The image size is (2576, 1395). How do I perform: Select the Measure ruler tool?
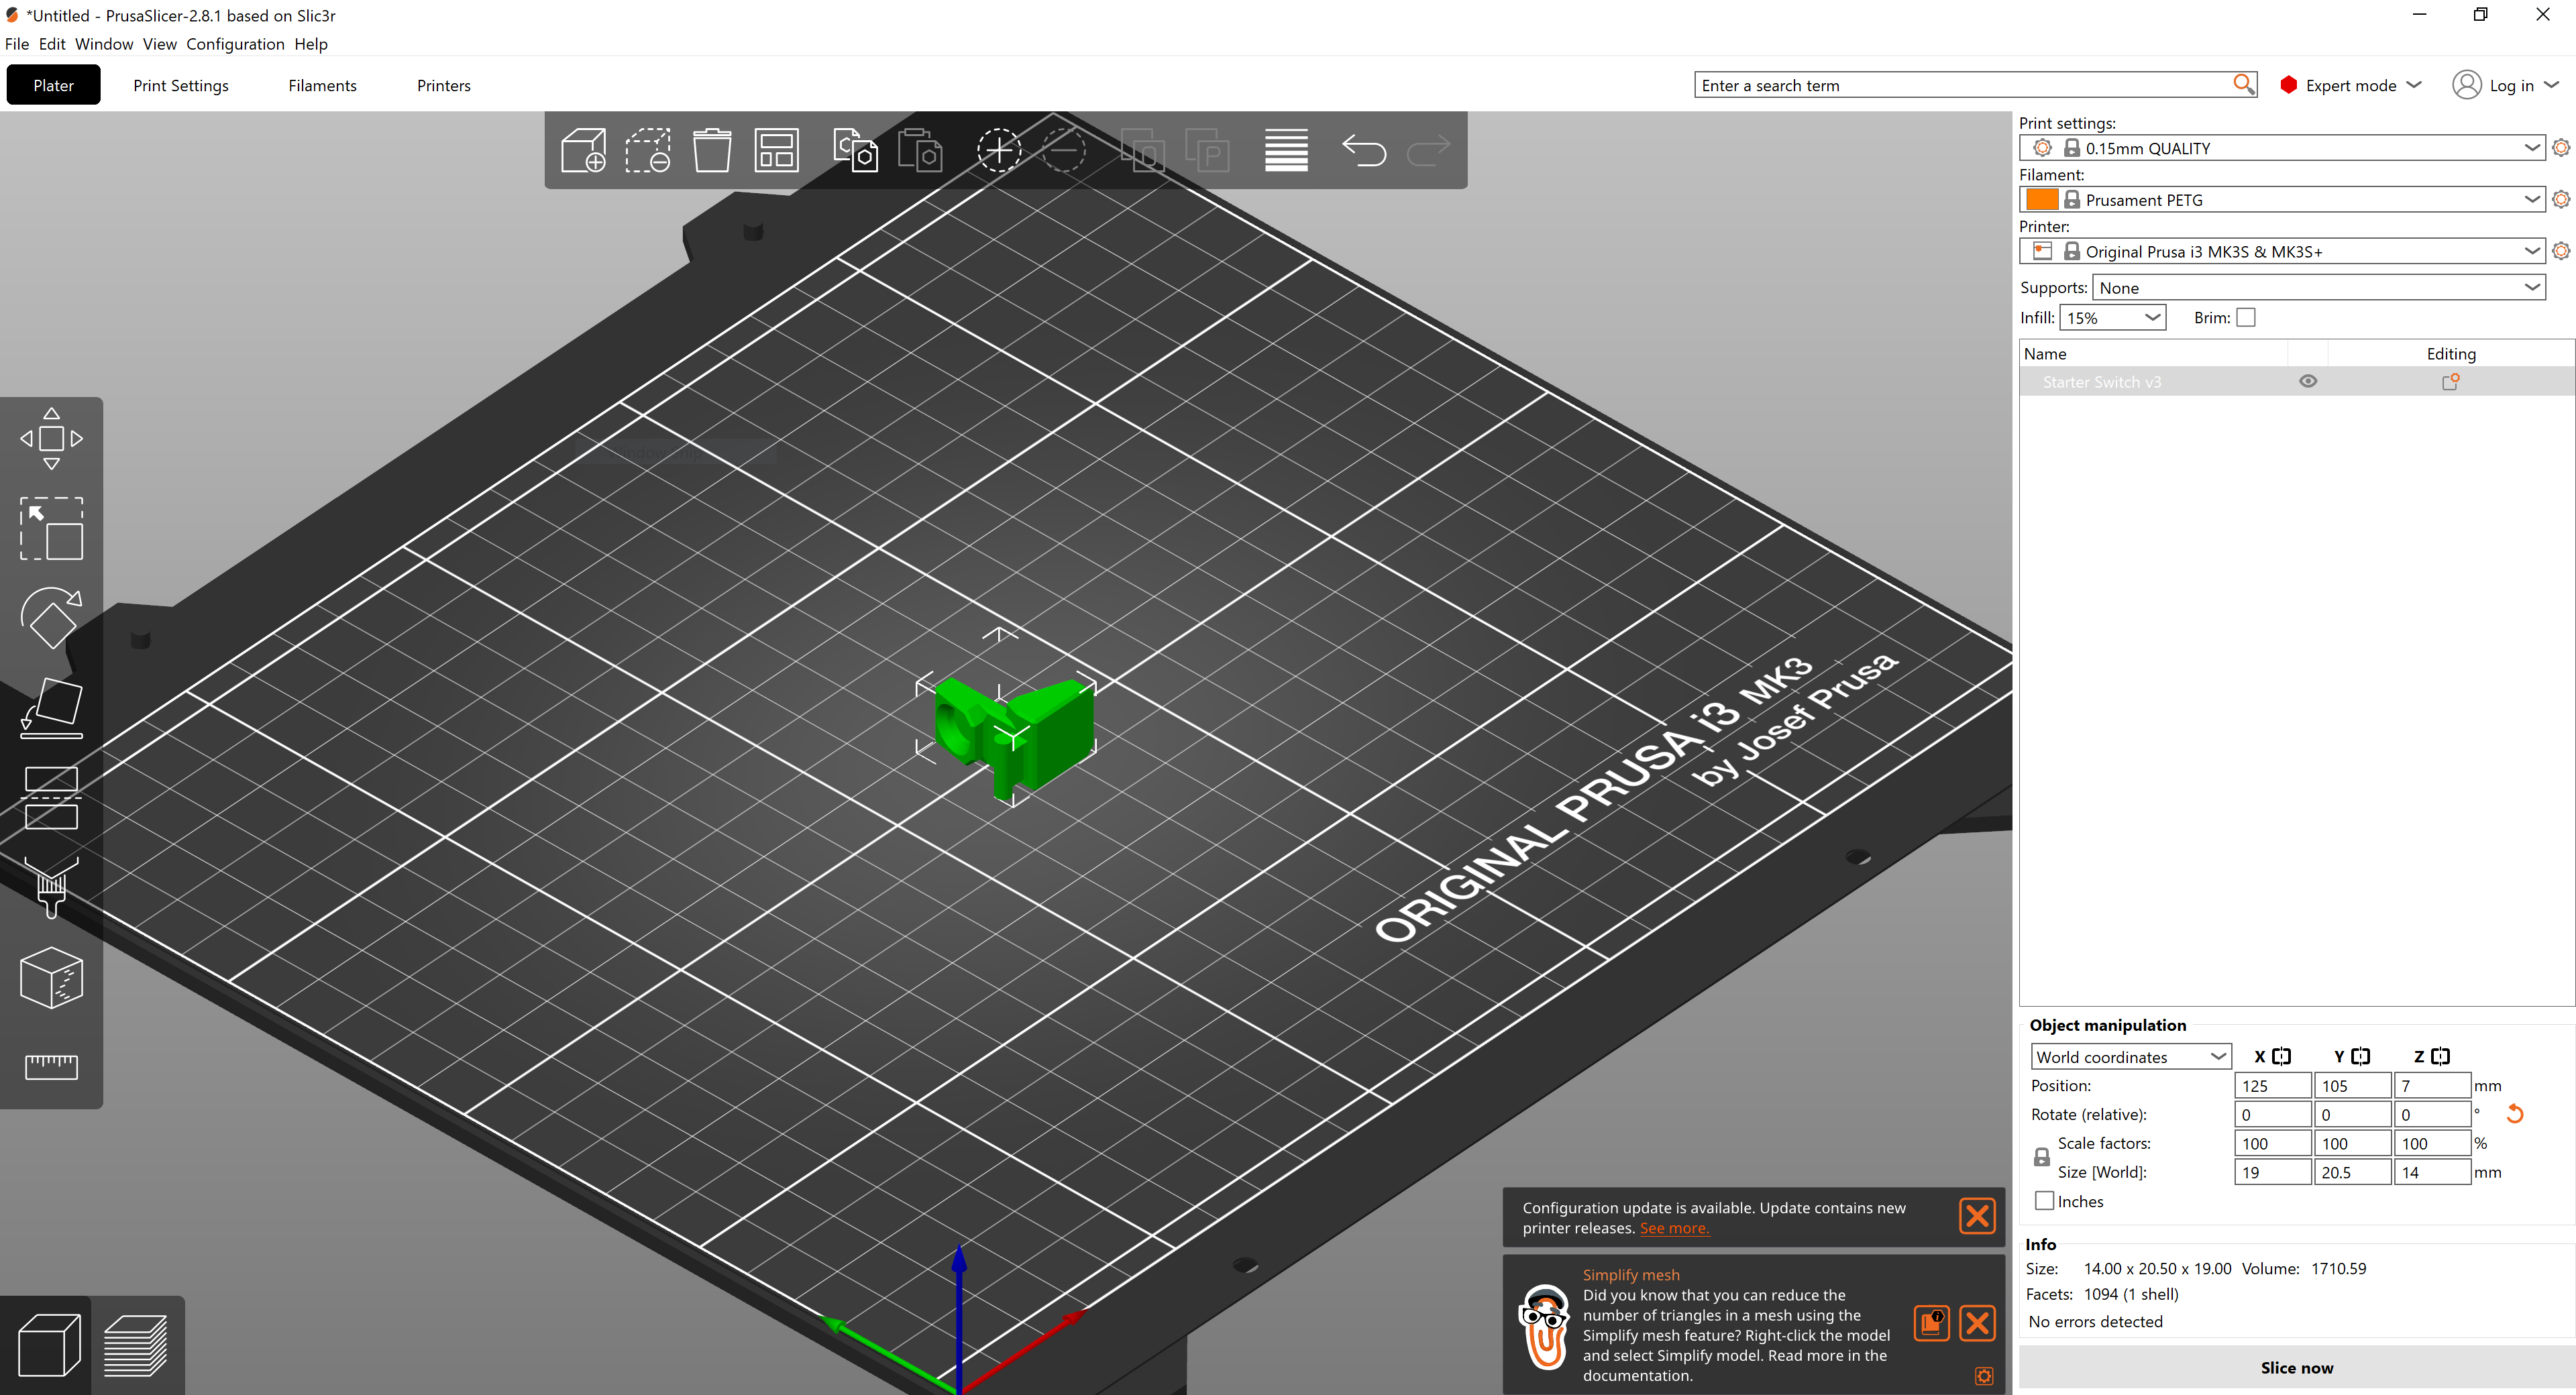click(51, 1067)
